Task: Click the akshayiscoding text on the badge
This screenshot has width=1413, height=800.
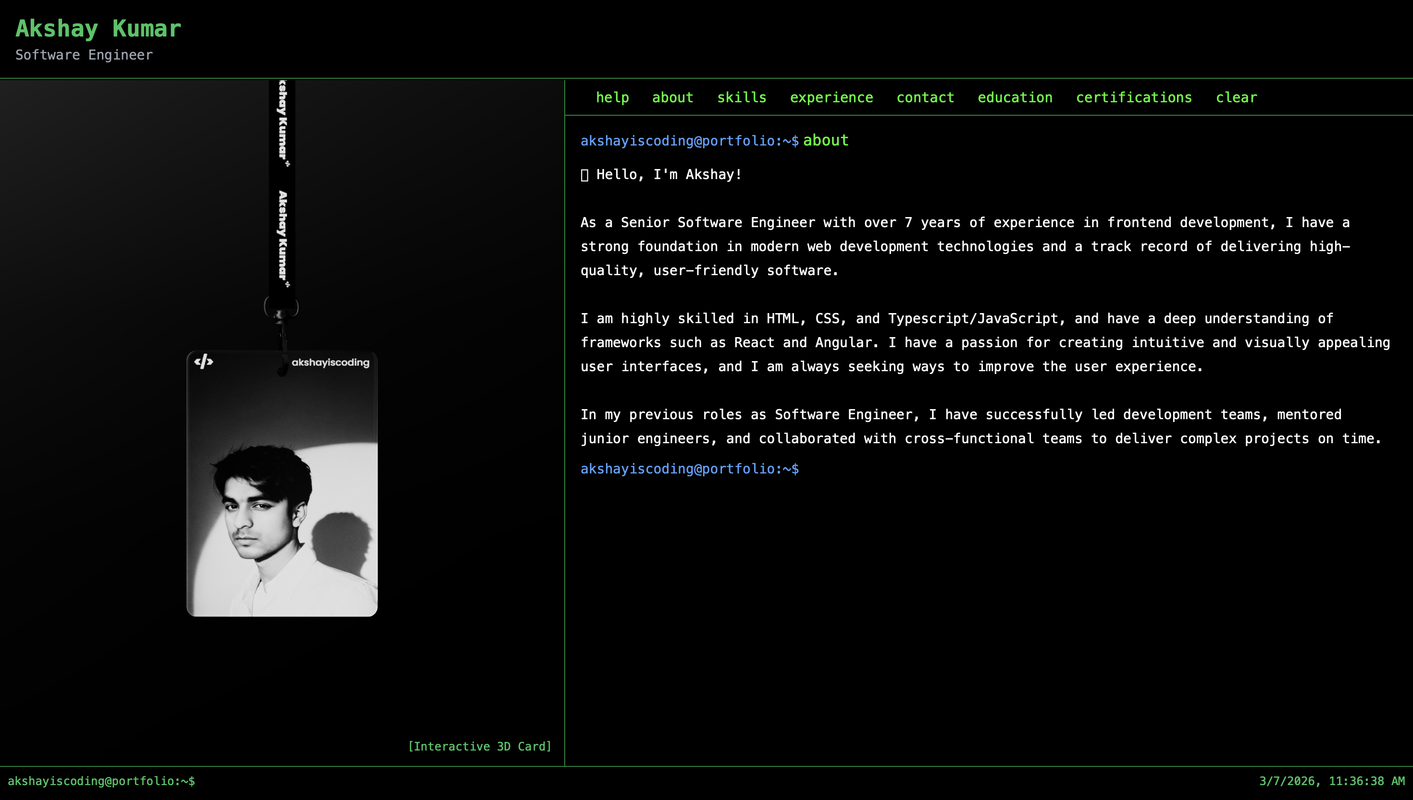Action: (x=330, y=363)
